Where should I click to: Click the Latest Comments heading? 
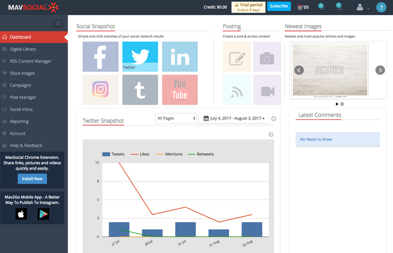tap(320, 115)
